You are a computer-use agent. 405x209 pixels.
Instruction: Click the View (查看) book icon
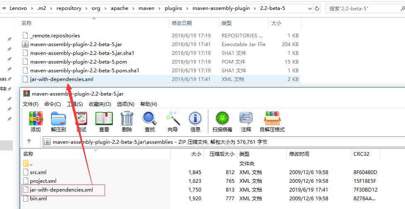(x=104, y=119)
